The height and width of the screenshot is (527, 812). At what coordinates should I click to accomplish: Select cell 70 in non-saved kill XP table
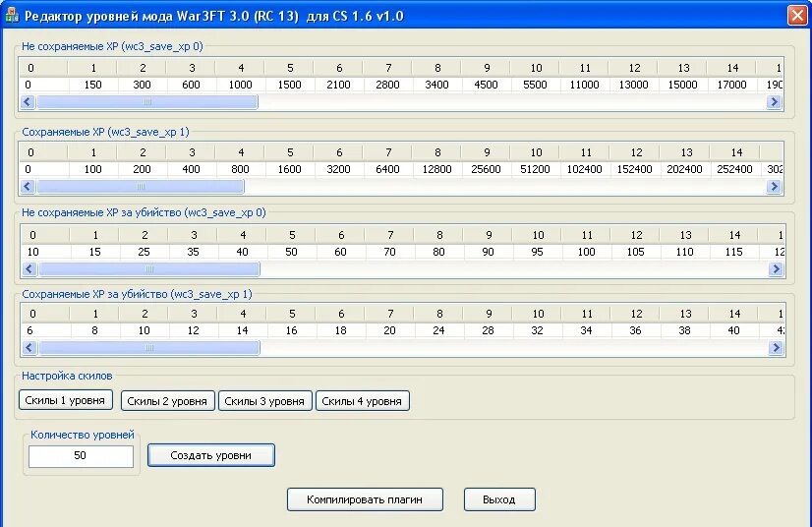click(389, 252)
